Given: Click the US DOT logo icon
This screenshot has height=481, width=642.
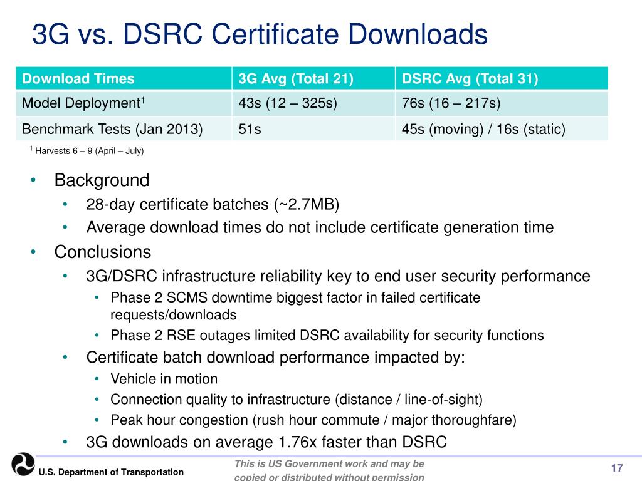Looking at the screenshot, I should click(x=23, y=465).
